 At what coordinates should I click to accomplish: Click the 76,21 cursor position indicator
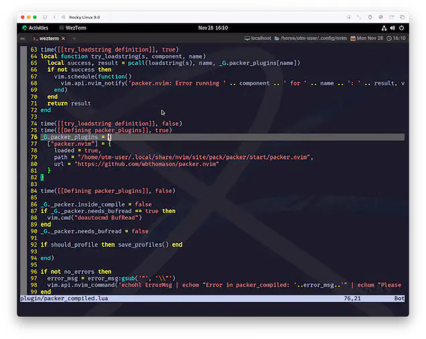(x=352, y=299)
